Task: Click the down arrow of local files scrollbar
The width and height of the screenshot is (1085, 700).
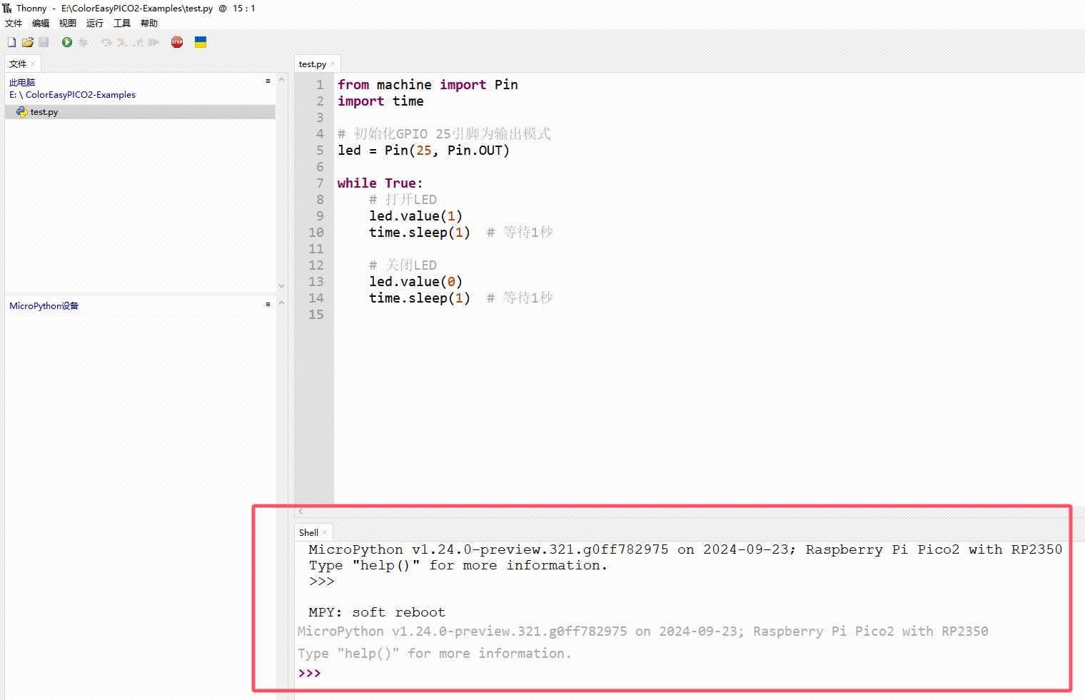Action: pos(281,286)
